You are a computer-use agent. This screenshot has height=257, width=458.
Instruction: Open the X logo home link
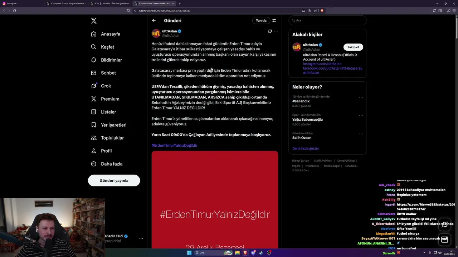click(x=94, y=21)
